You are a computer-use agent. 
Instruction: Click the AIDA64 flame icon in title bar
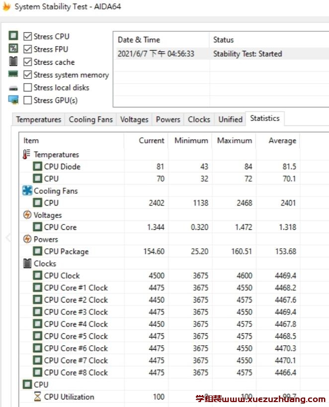pos(6,6)
